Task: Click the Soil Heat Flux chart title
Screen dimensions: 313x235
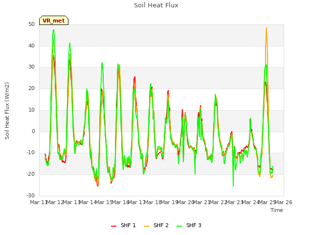Action: click(156, 5)
